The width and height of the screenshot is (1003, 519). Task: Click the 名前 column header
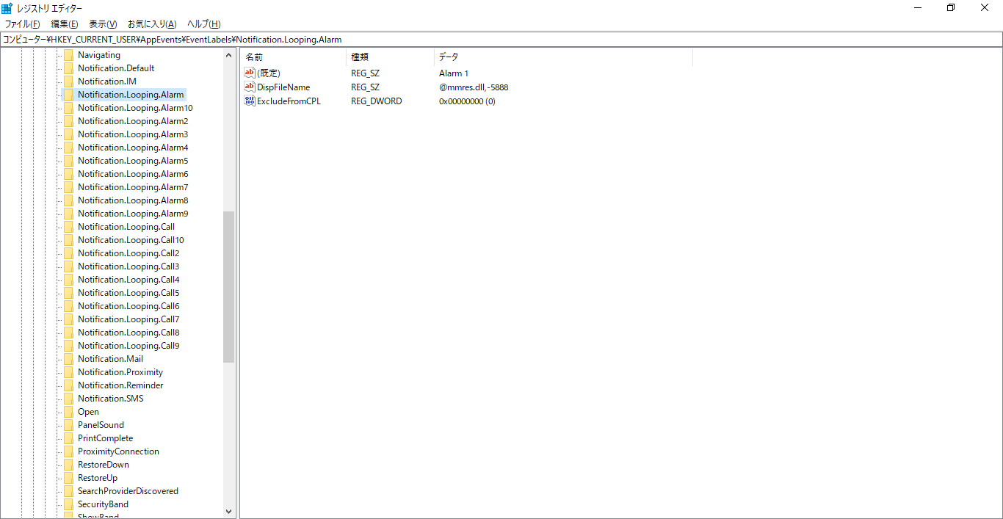293,57
